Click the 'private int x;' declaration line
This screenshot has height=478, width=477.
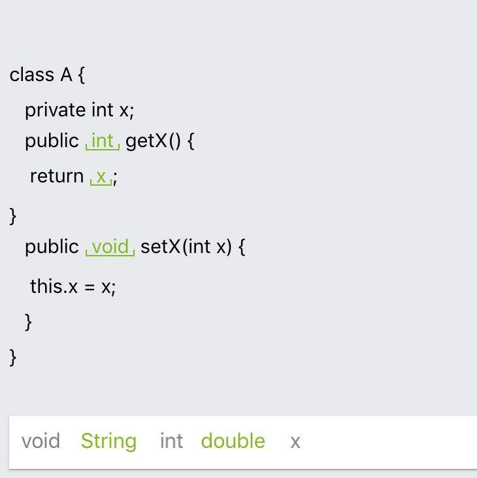click(x=80, y=110)
